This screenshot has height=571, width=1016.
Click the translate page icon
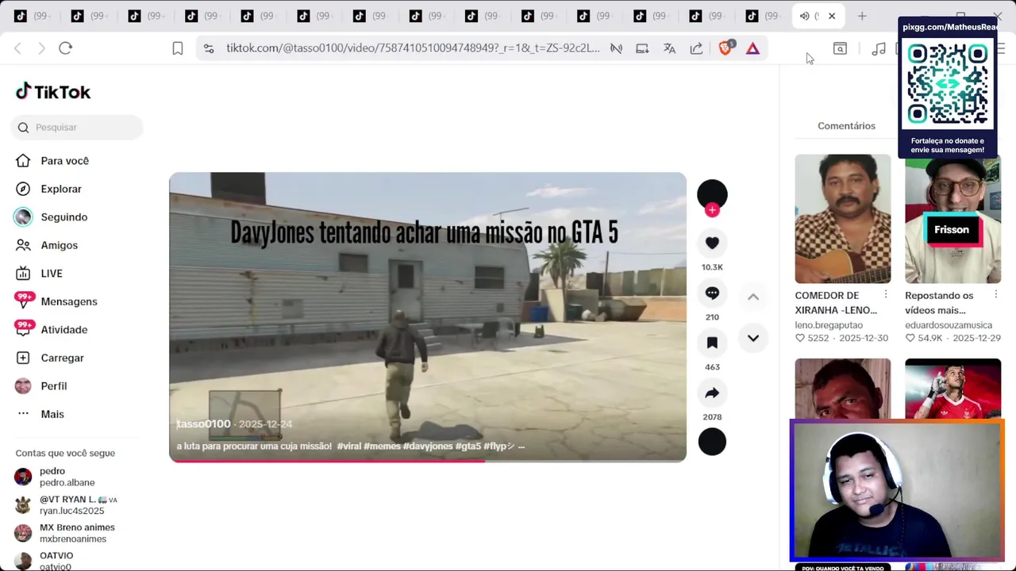pos(669,48)
